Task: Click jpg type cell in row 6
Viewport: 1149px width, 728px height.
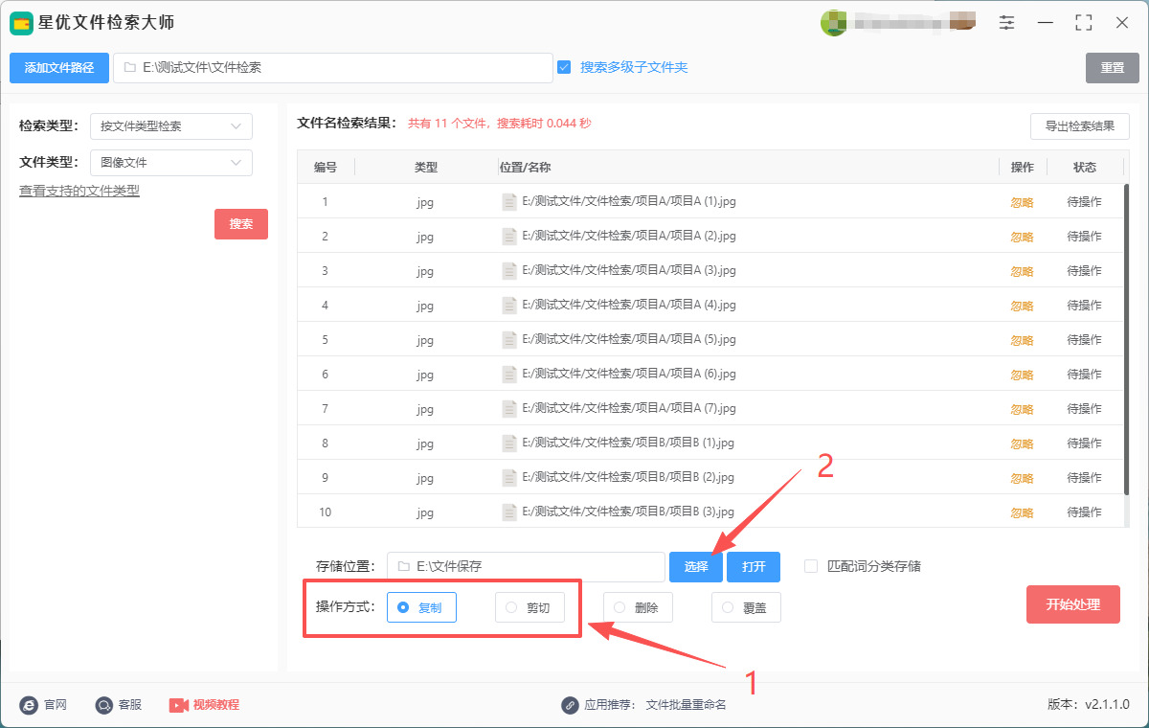Action: click(x=426, y=375)
